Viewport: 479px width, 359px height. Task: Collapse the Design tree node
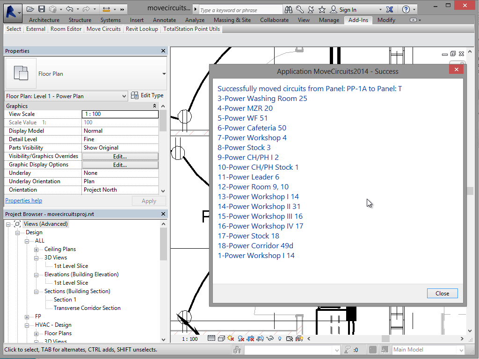click(x=17, y=233)
